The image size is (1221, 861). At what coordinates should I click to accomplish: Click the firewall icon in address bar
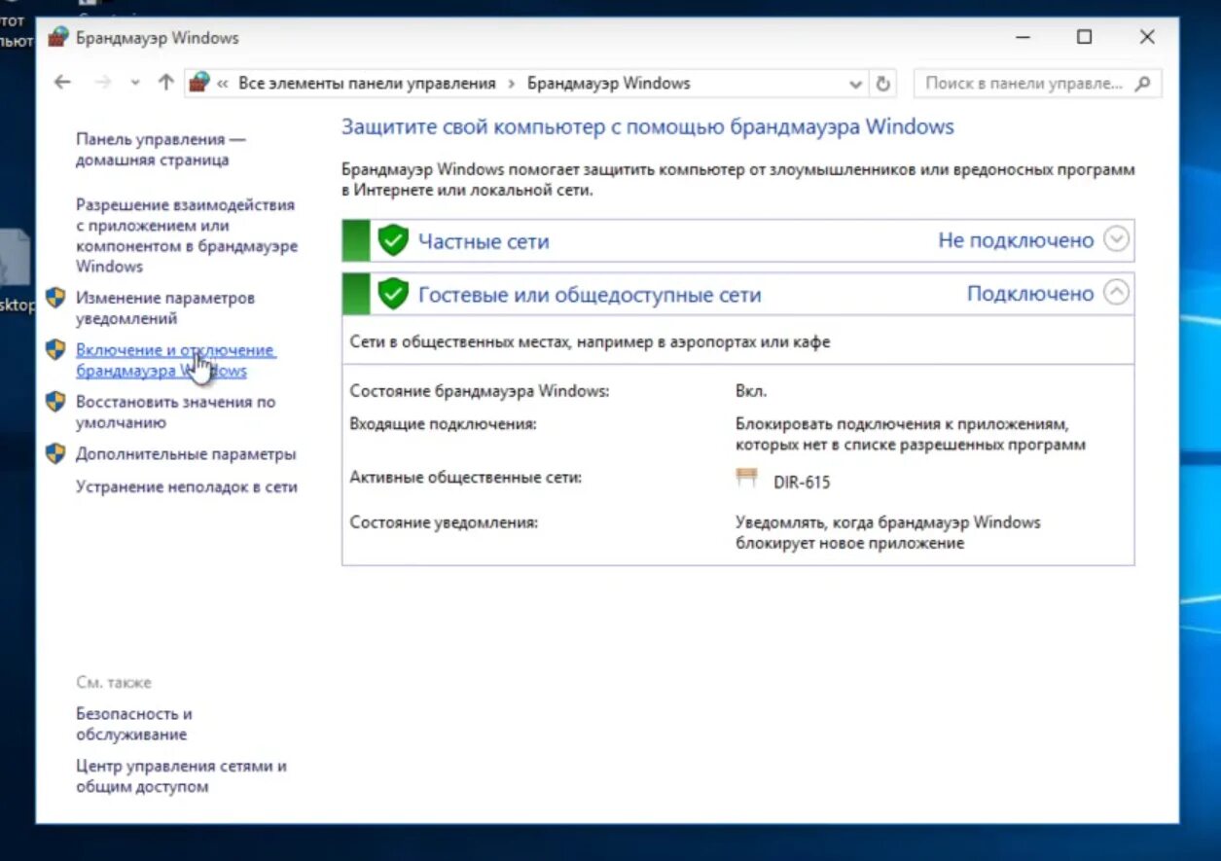click(198, 83)
